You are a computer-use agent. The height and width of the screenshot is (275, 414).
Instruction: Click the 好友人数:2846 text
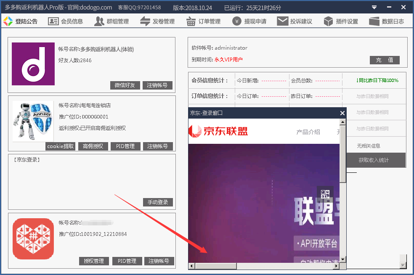click(75, 61)
